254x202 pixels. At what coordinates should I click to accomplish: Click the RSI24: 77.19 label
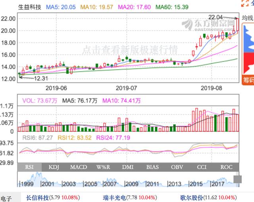[x=113, y=138]
